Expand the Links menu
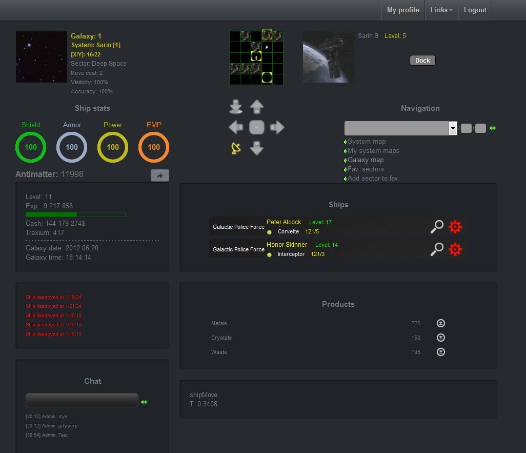The height and width of the screenshot is (453, 526). 441,10
